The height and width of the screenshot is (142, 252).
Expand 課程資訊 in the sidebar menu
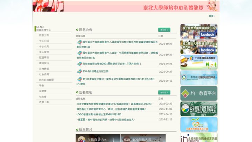point(44,63)
